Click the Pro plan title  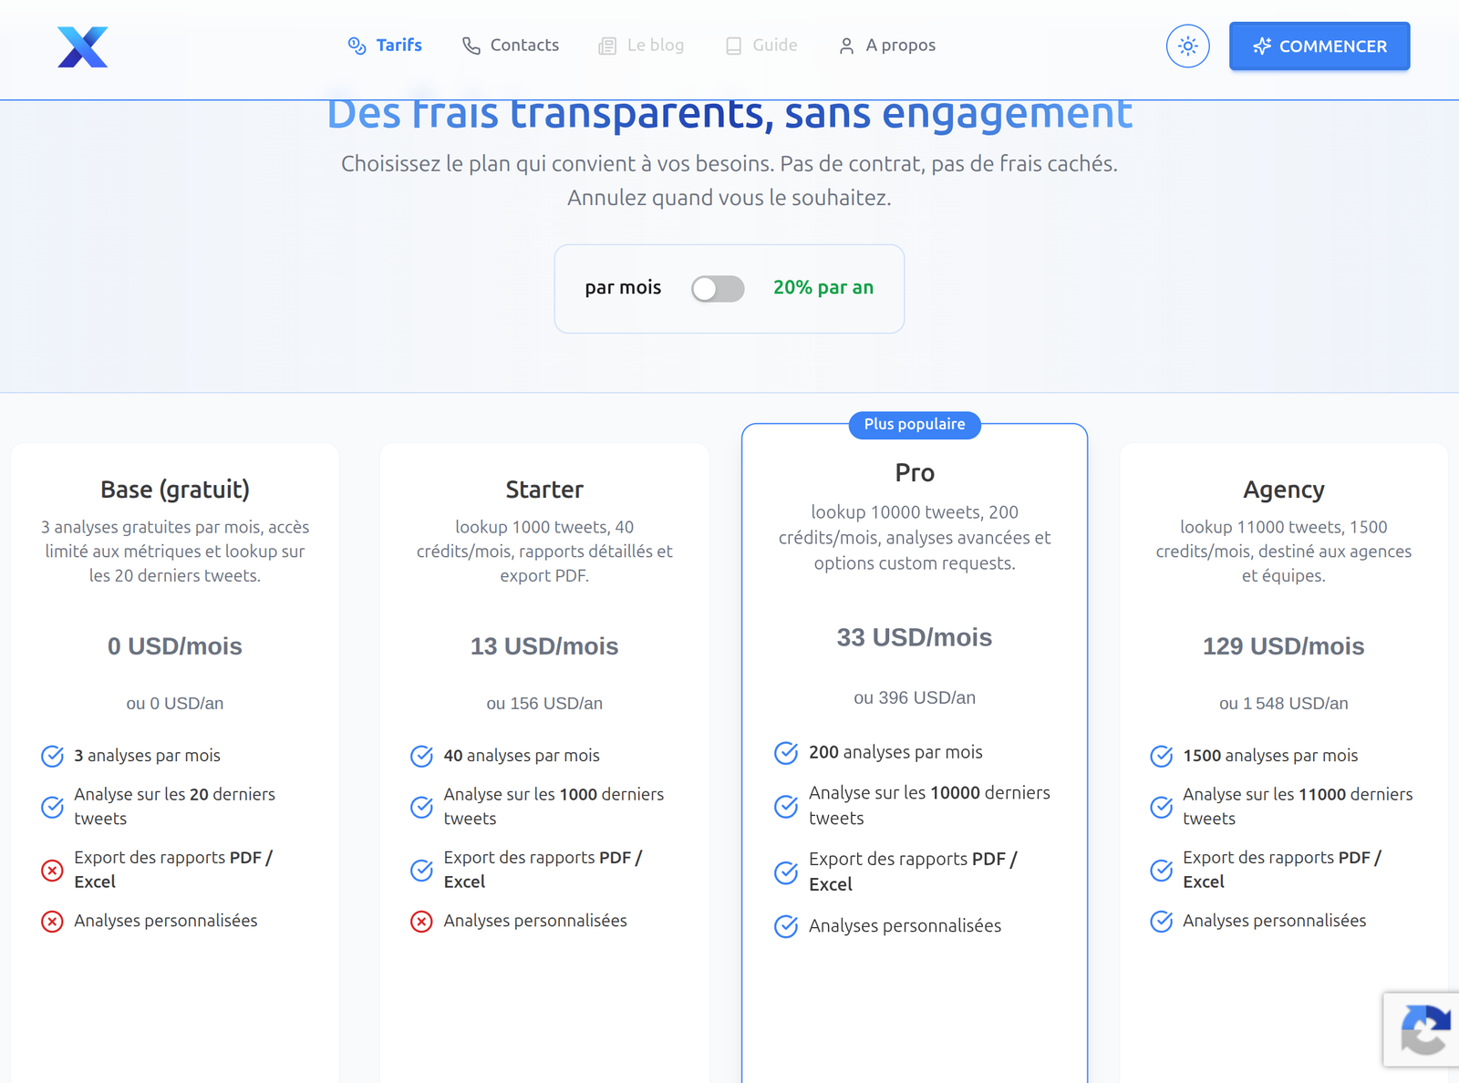[x=915, y=472]
